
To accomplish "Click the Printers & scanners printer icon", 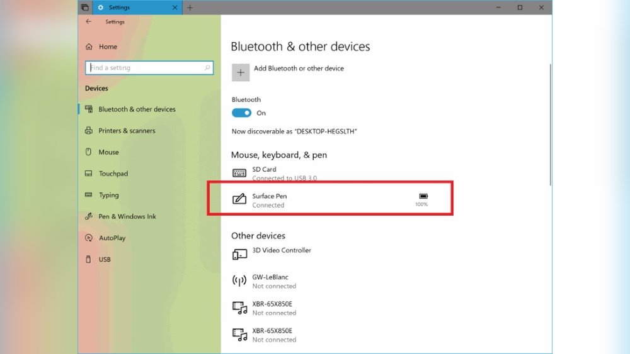I will (x=89, y=130).
